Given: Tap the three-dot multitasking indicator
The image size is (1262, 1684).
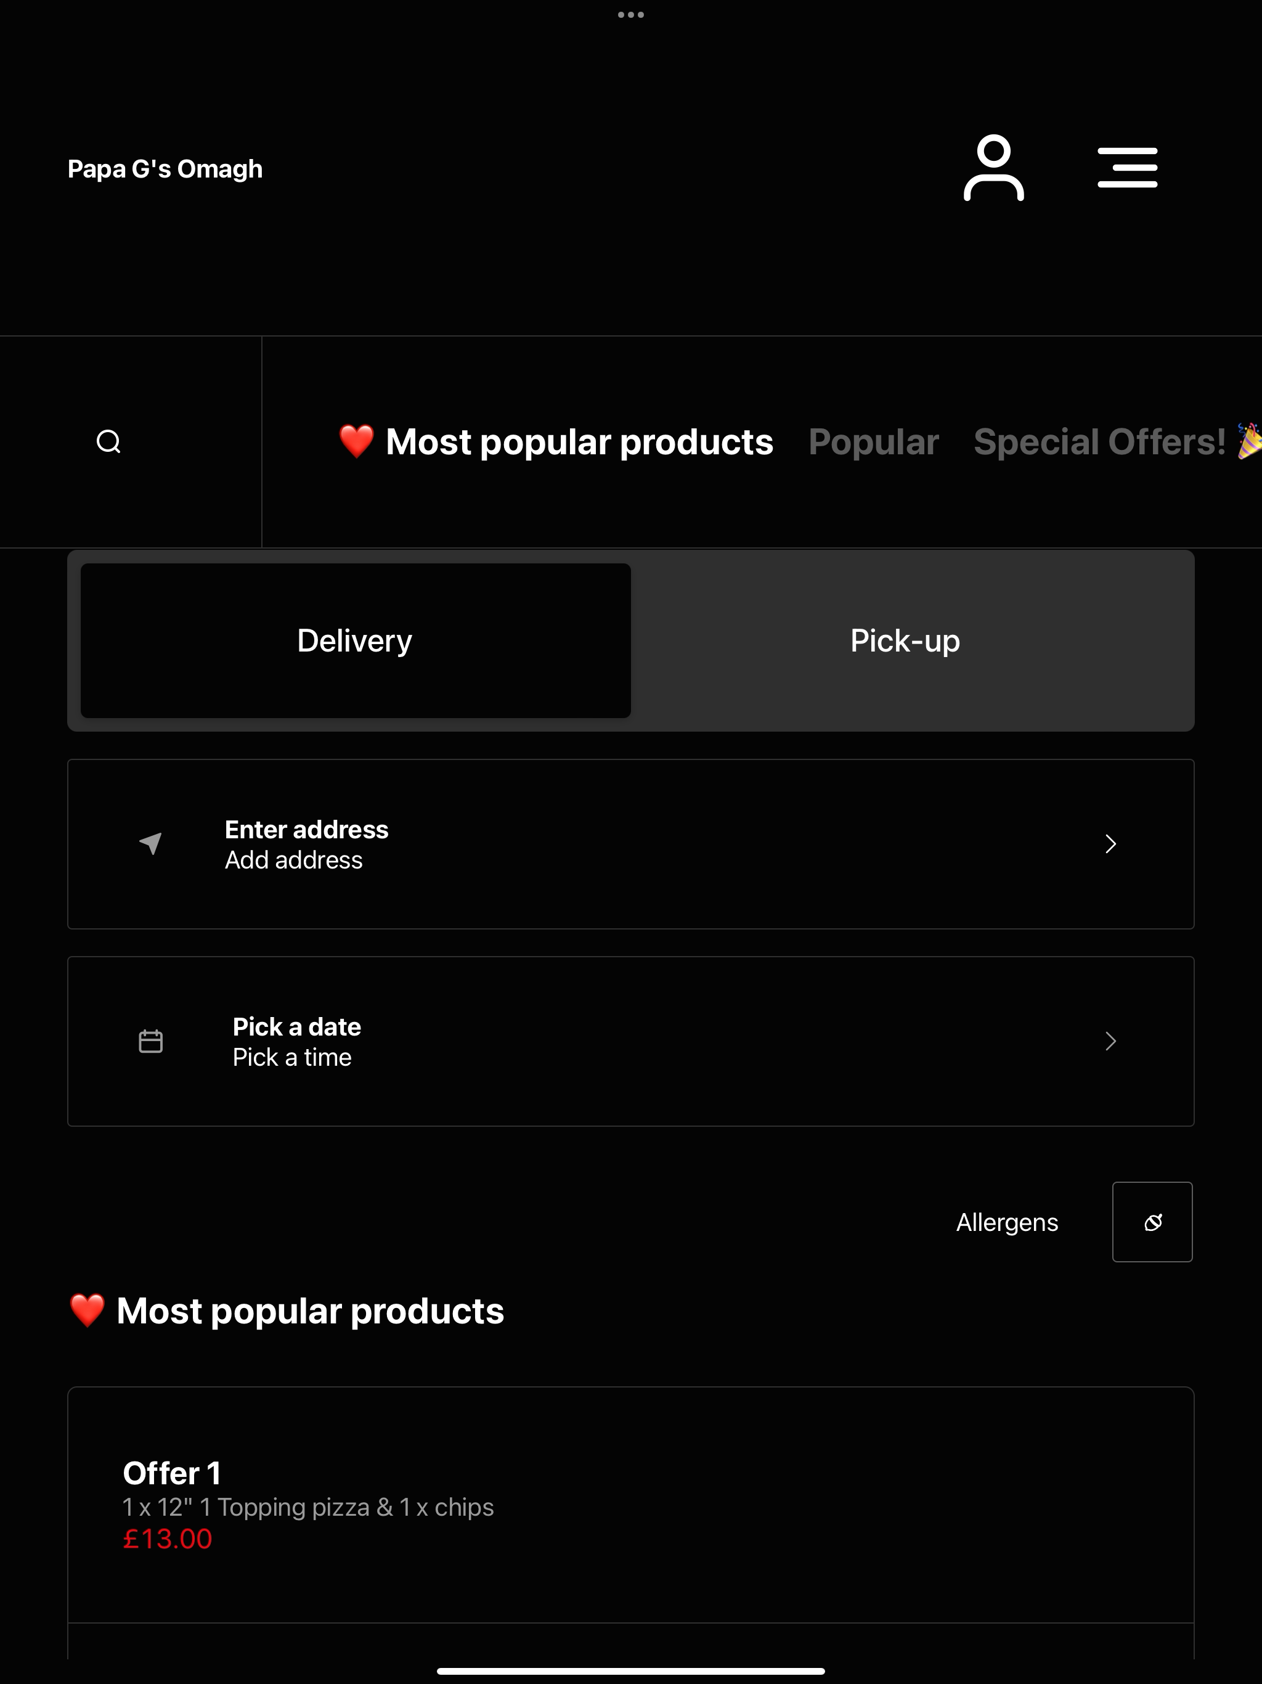Looking at the screenshot, I should pyautogui.click(x=631, y=14).
